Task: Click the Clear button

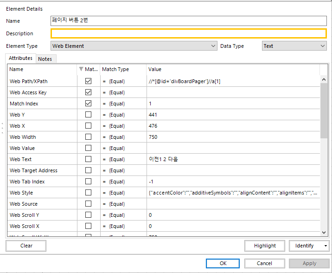Action: coord(26,246)
